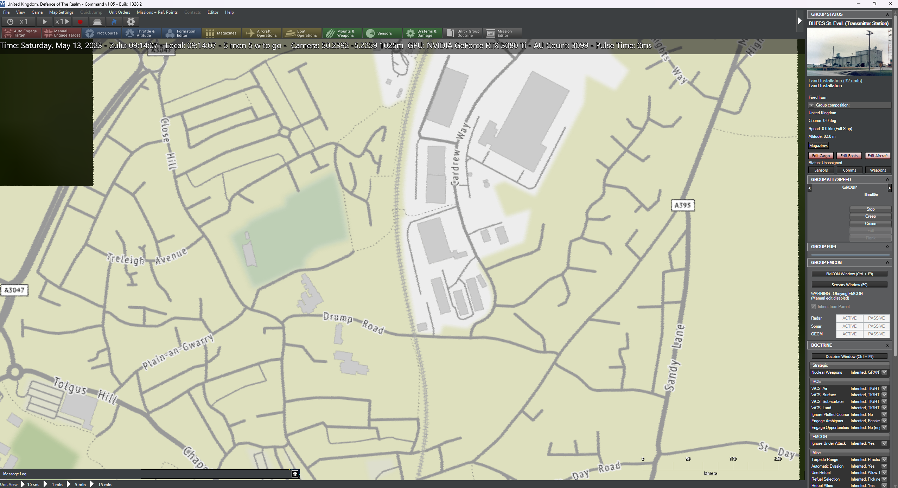898x488 pixels.
Task: Open the Torpedo Range dropdown
Action: (884, 460)
